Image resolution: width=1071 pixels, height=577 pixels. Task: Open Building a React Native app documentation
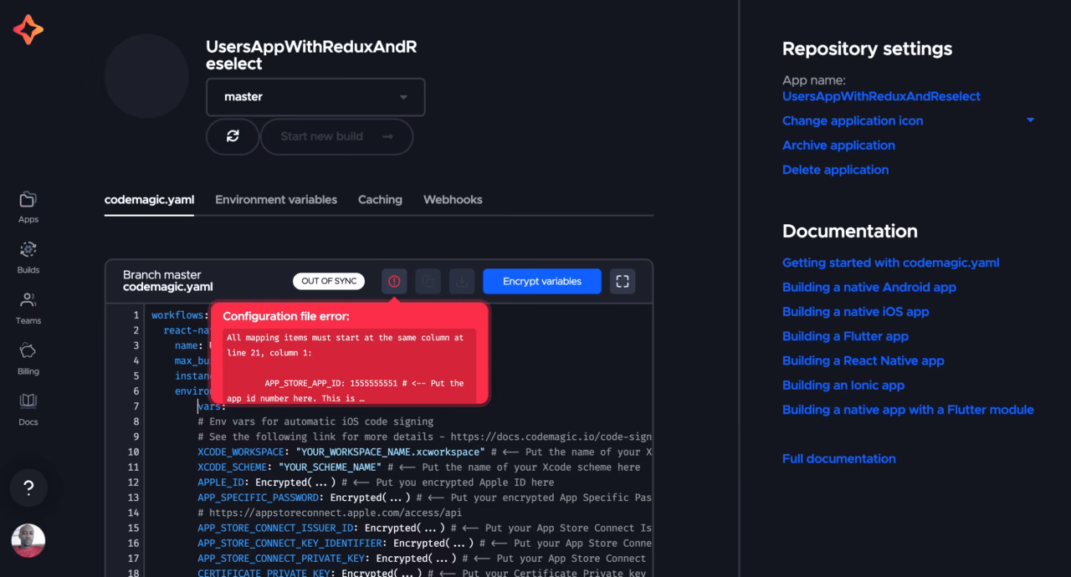[x=863, y=360]
